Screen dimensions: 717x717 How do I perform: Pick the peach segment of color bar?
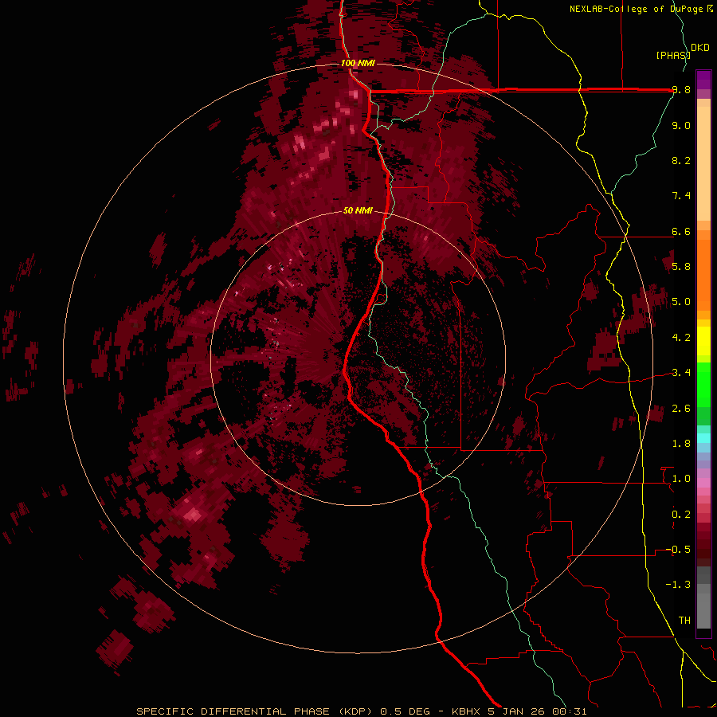703,163
